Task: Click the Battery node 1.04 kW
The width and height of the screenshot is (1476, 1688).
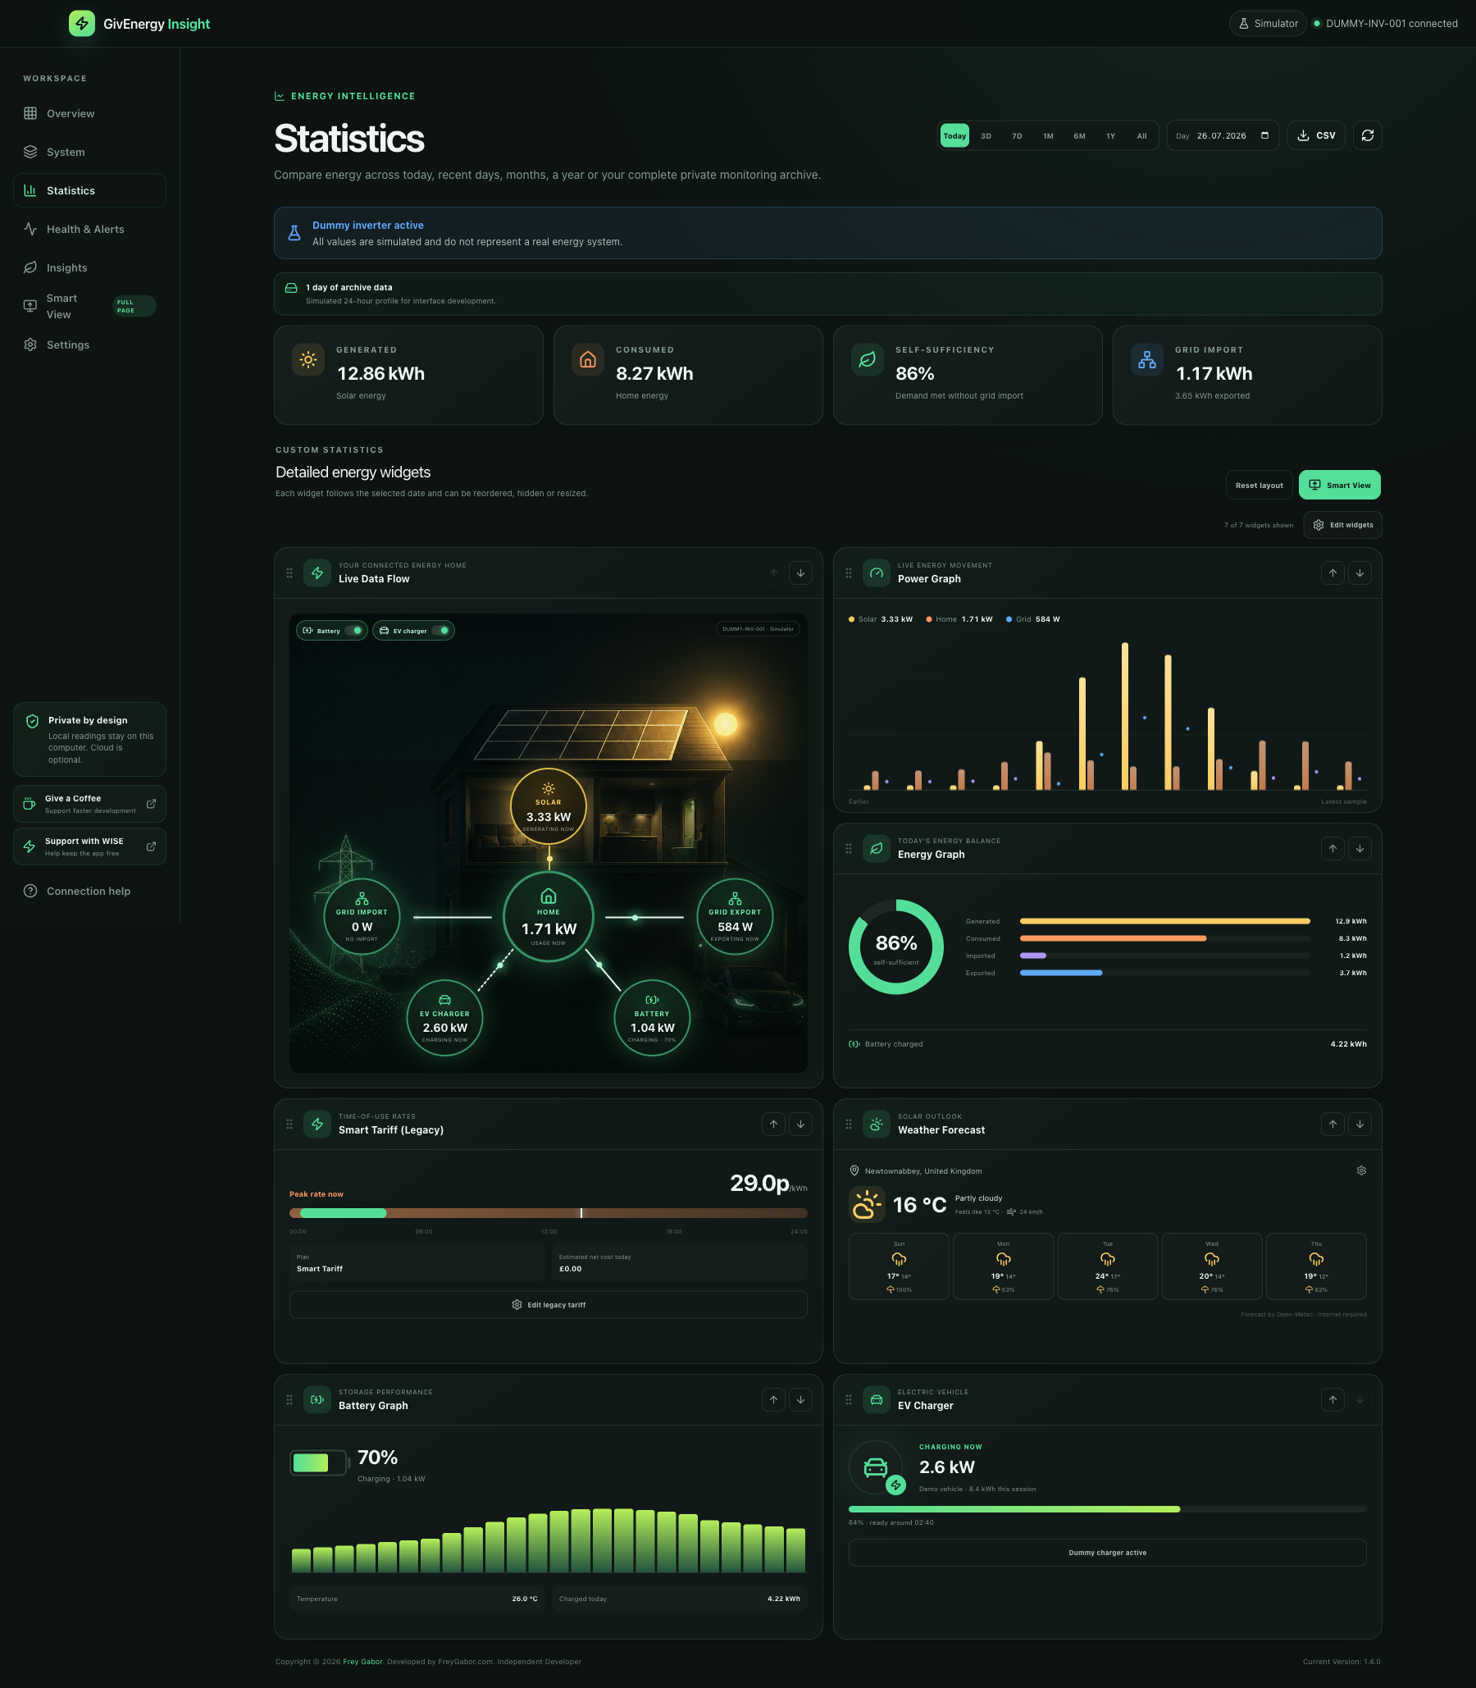Action: pos(652,1018)
